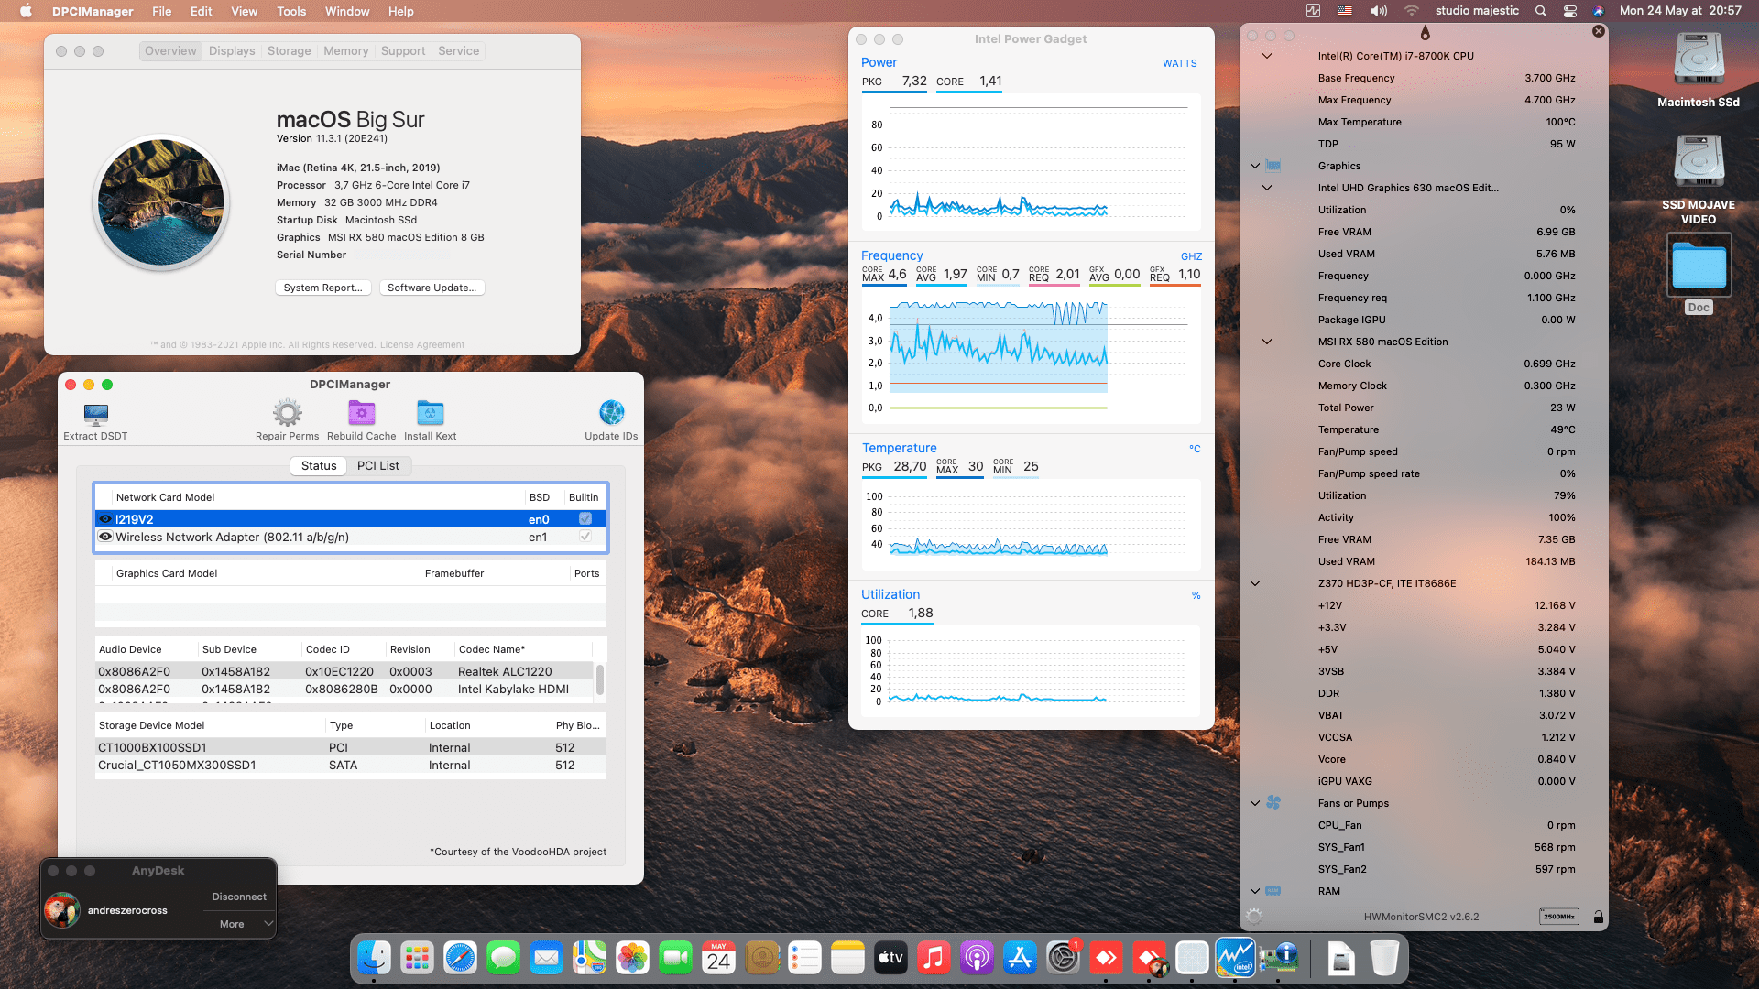The height and width of the screenshot is (989, 1759).
Task: Open the Window menu in menu bar
Action: pyautogui.click(x=347, y=11)
